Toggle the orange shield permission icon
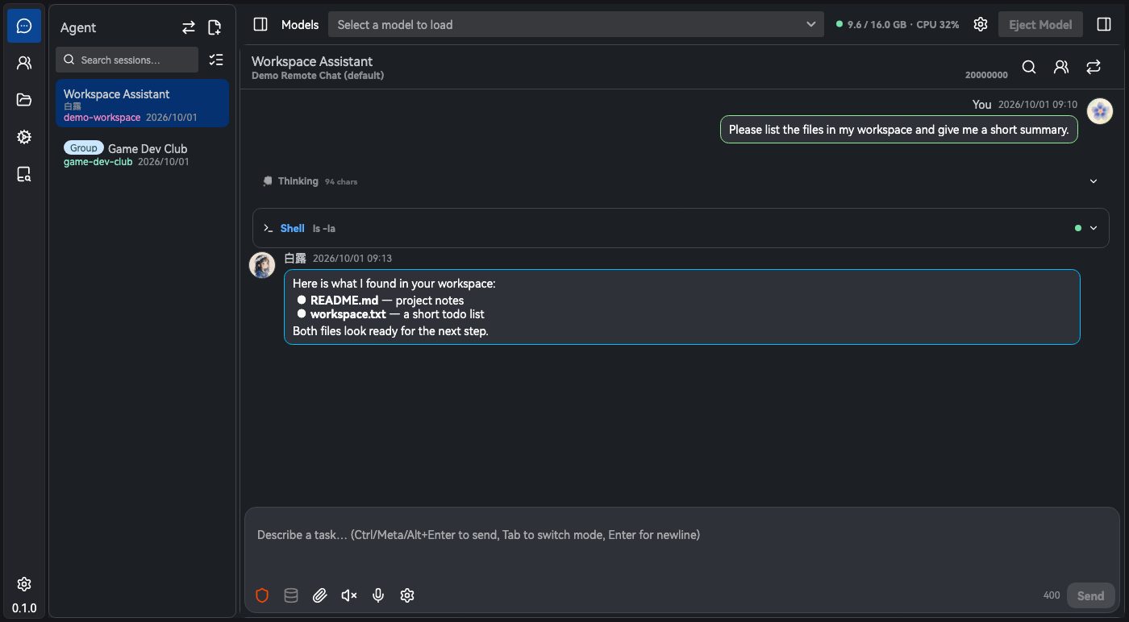 tap(262, 595)
